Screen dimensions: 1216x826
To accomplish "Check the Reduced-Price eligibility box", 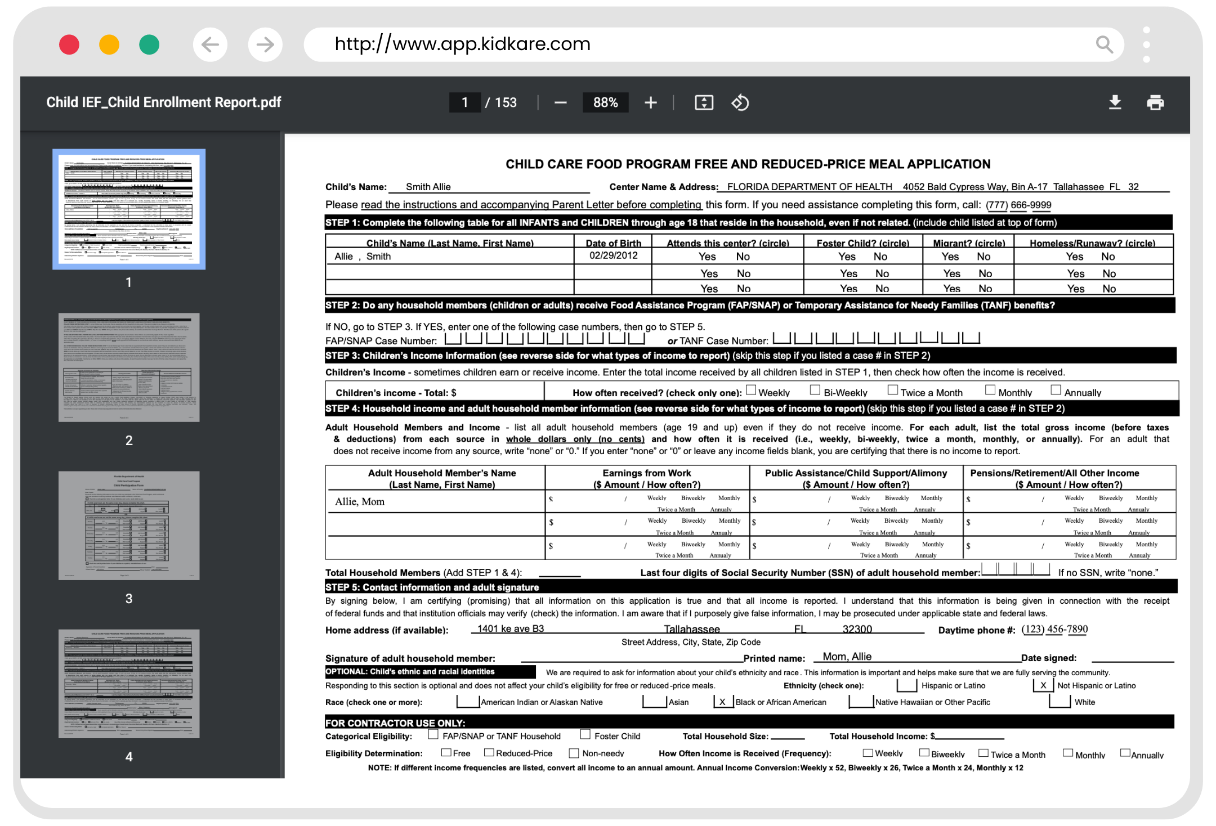I will [x=489, y=752].
